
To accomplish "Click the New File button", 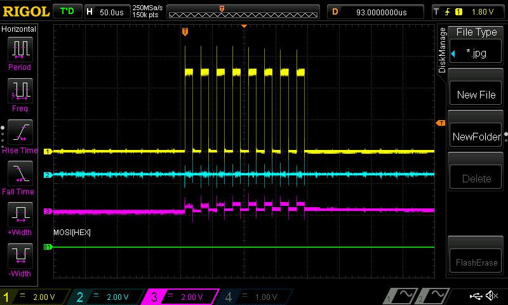I will click(x=476, y=94).
